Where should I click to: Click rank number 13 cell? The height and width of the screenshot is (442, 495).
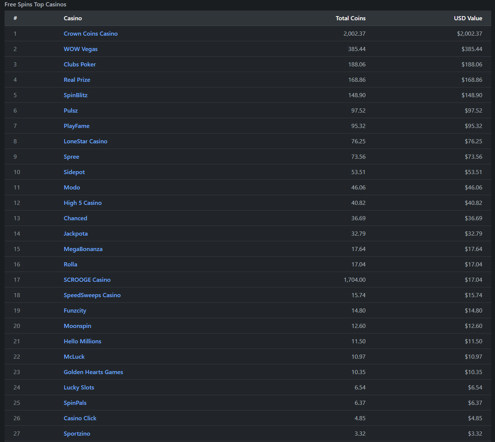coord(17,218)
